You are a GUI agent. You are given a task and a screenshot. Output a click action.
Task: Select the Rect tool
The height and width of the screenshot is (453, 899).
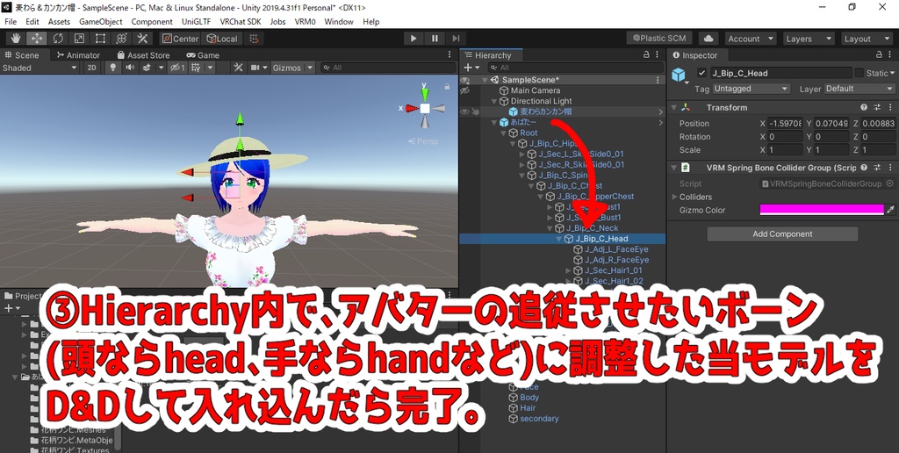click(100, 39)
